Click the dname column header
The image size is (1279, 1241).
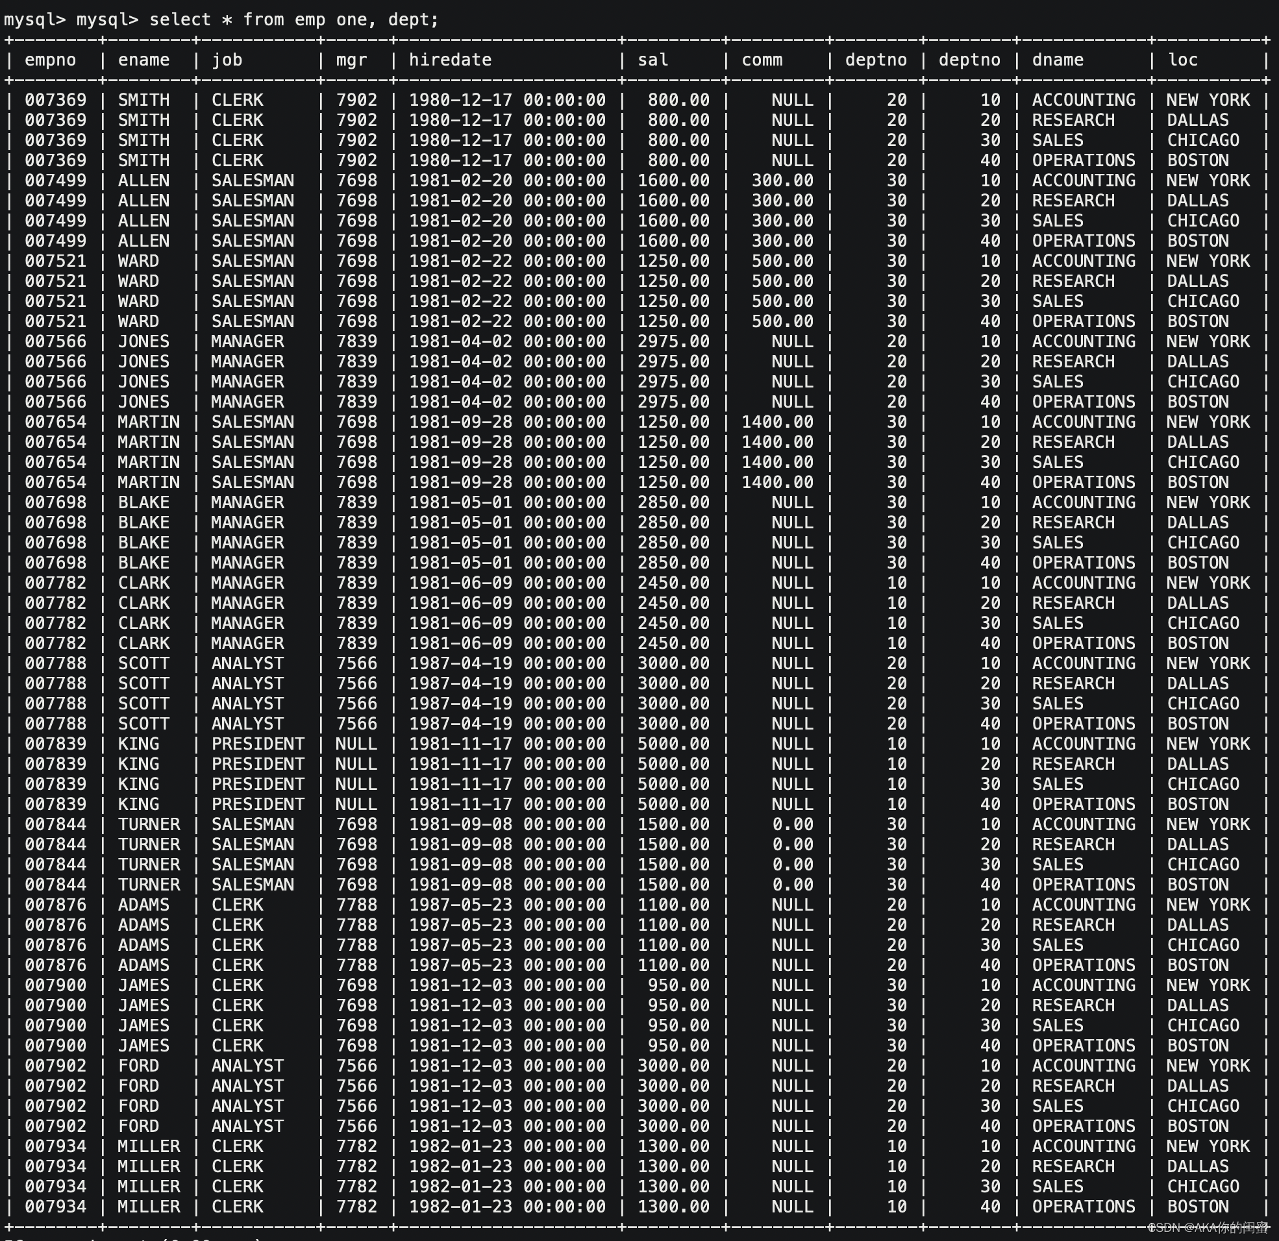(1057, 60)
